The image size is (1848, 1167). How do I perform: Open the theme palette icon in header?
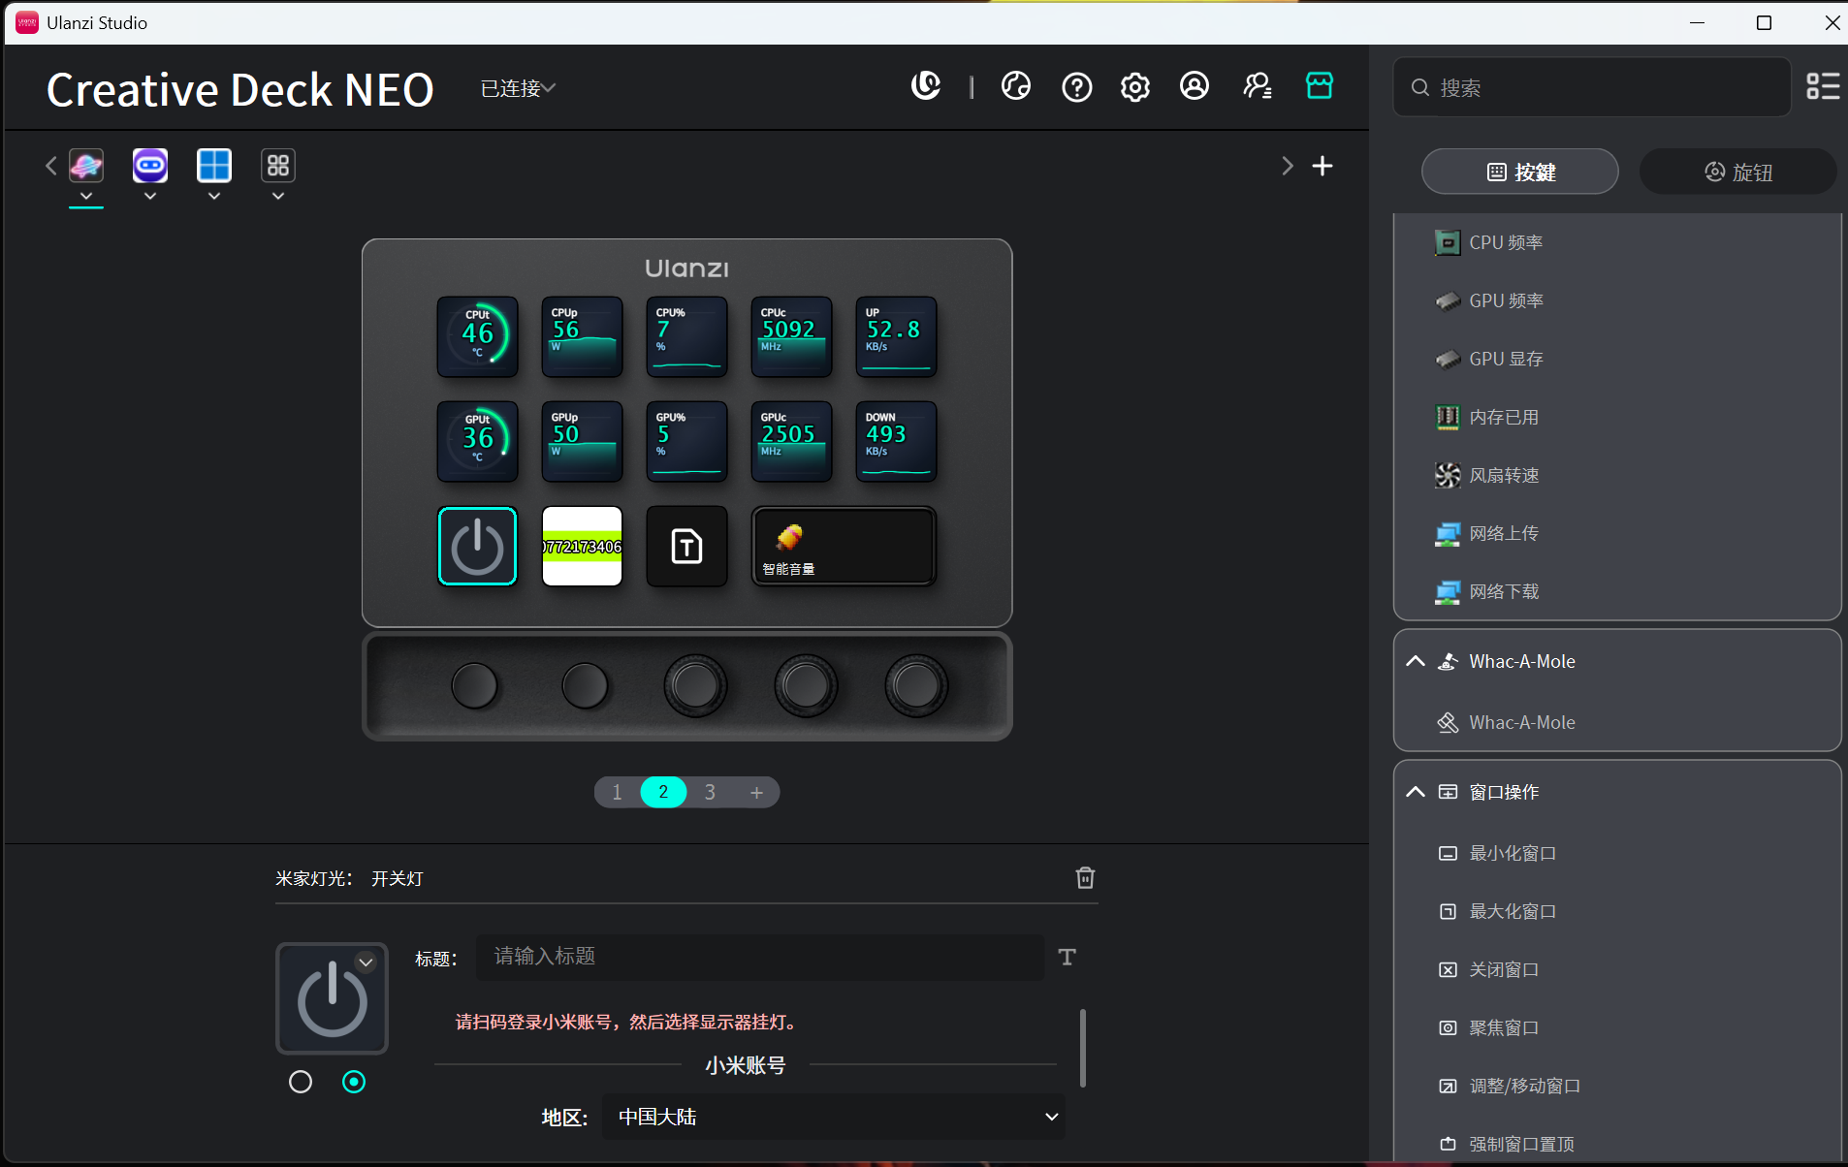(1016, 86)
